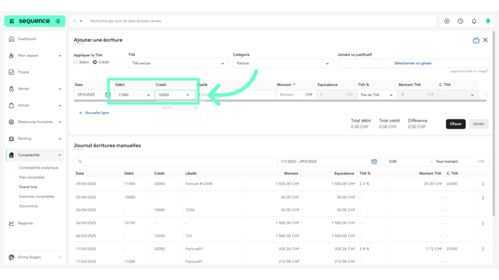Open Documents under Comptabilité
Viewport: 499px width, 280px height.
(28, 206)
